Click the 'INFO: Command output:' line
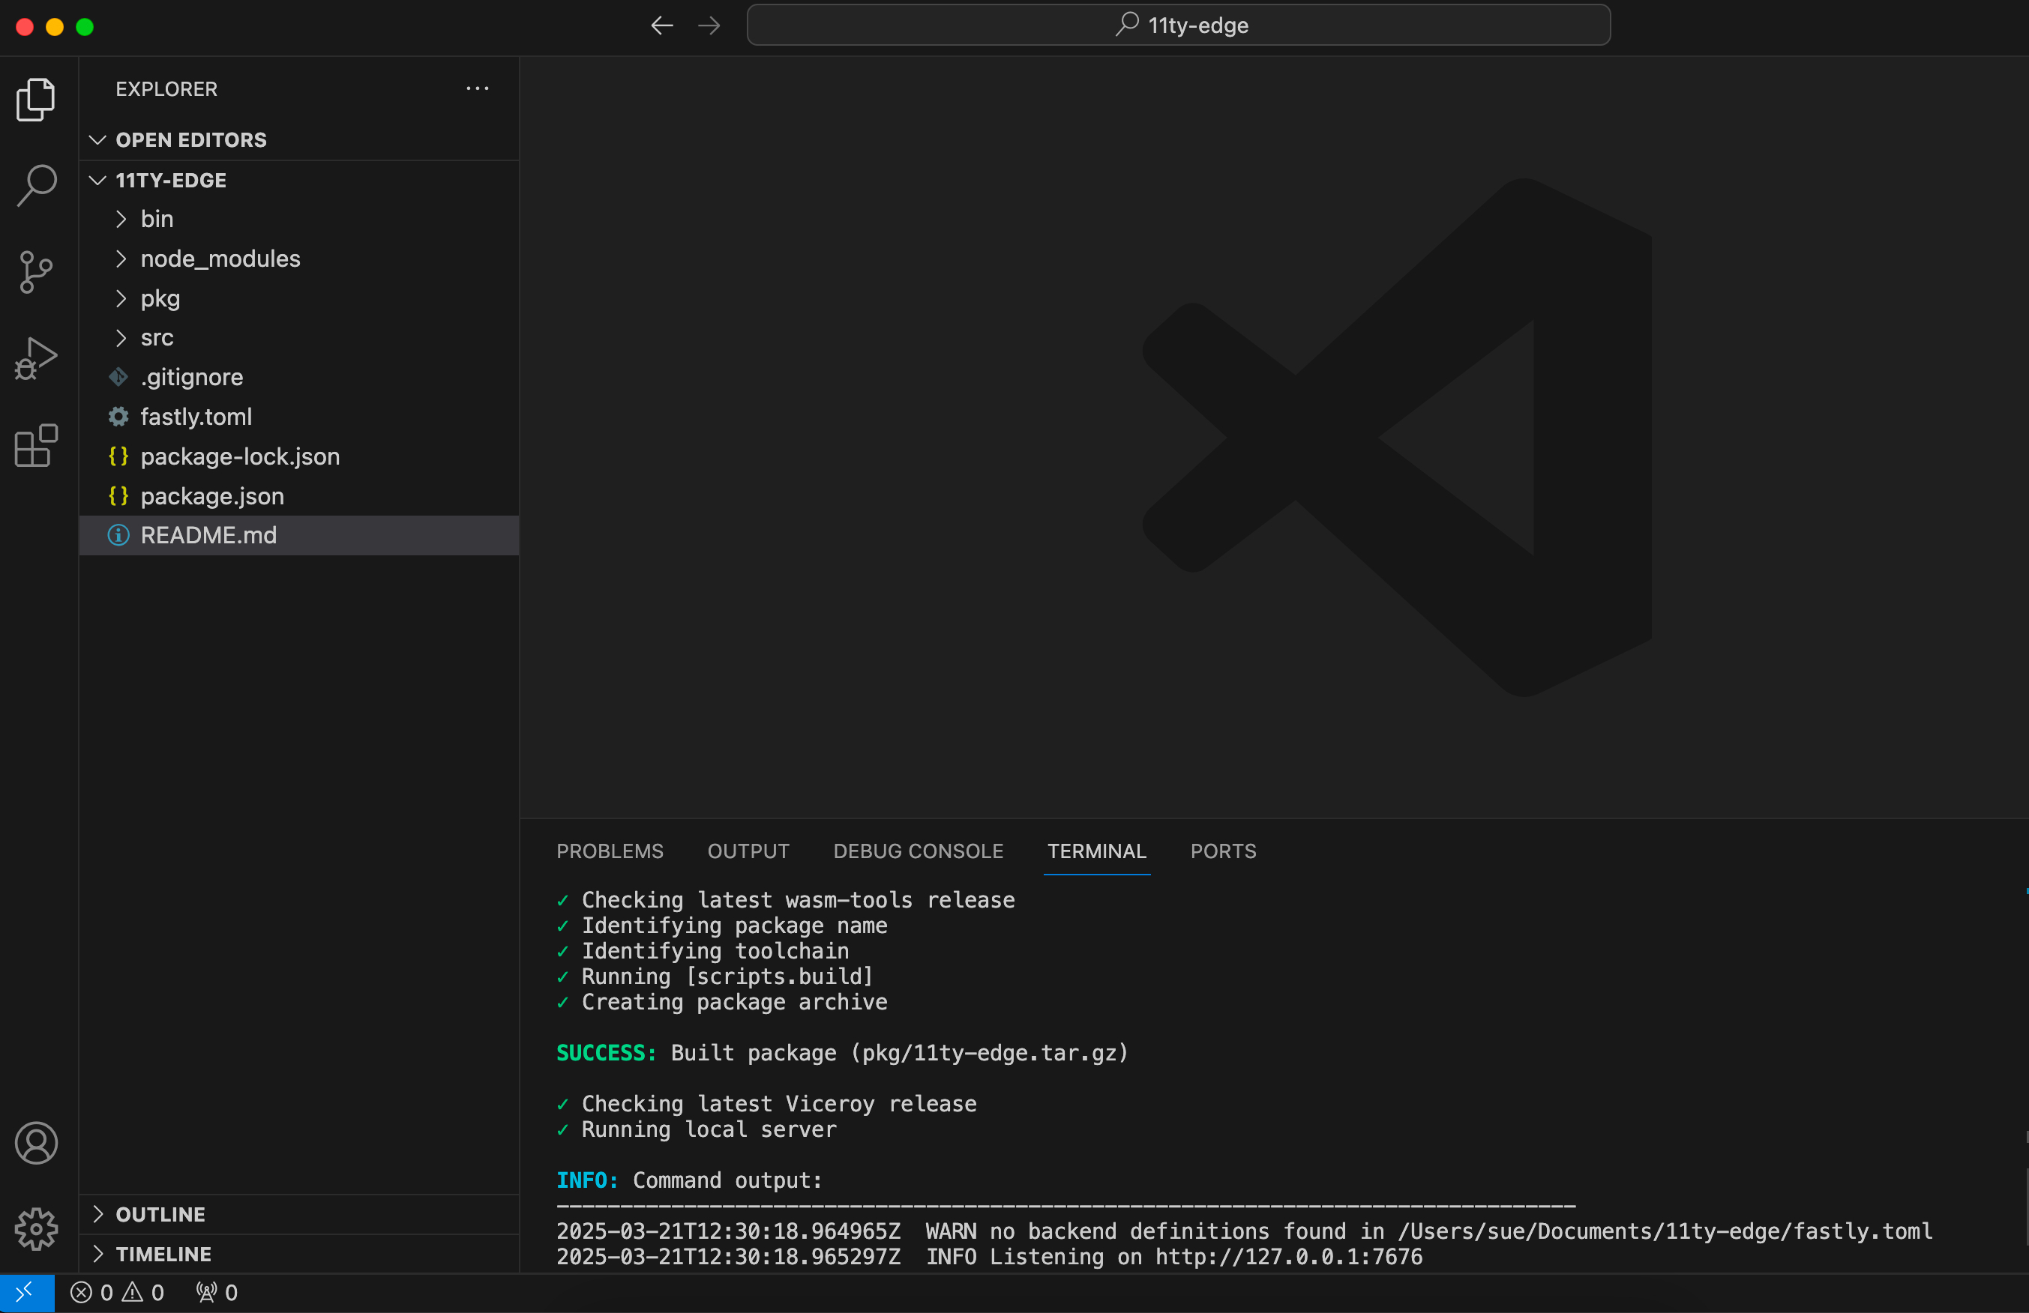This screenshot has width=2029, height=1313. pyautogui.click(x=689, y=1180)
